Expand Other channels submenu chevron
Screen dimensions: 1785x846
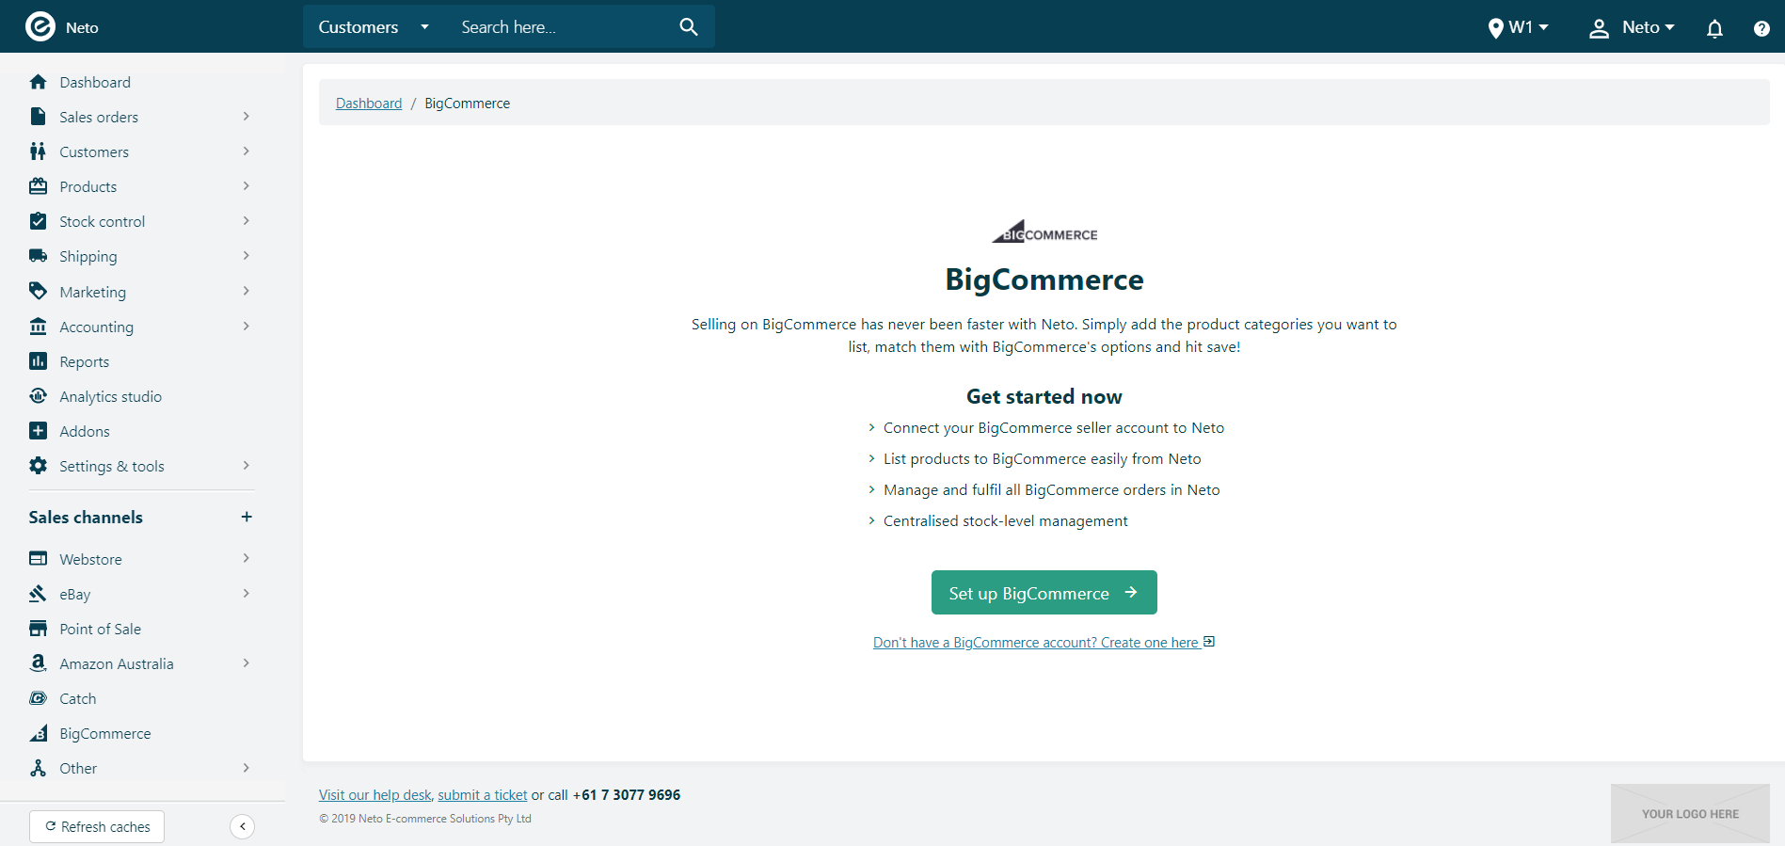pos(246,768)
